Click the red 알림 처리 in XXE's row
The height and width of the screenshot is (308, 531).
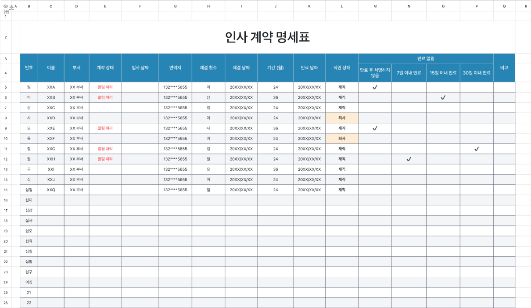105,128
